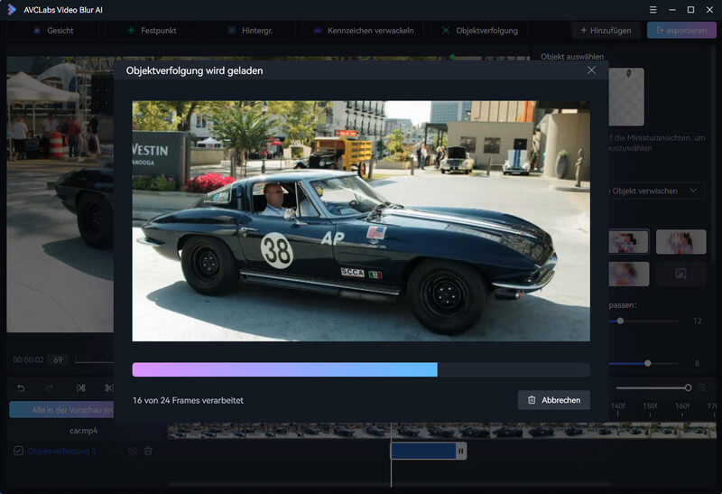Click the exportieren button
The width and height of the screenshot is (722, 494).
(681, 31)
